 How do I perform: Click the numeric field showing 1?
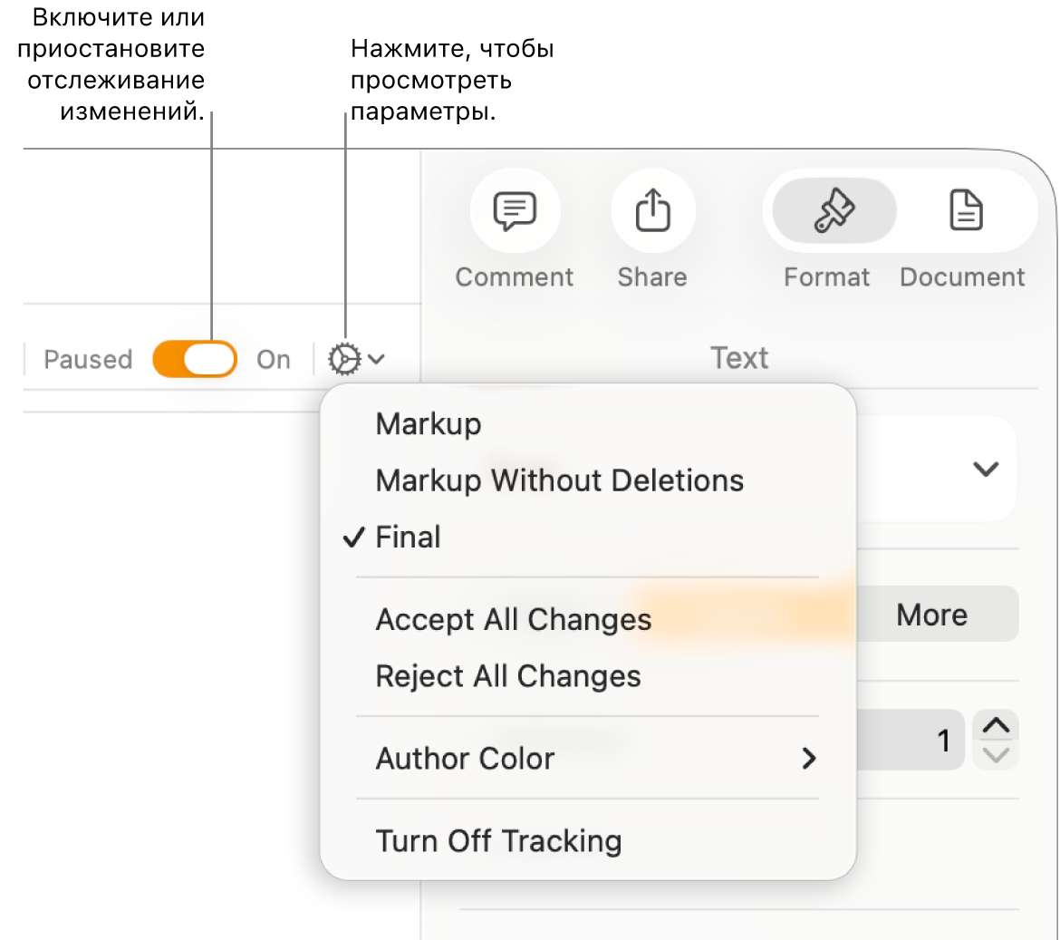click(911, 741)
